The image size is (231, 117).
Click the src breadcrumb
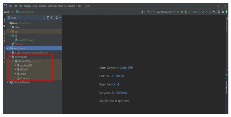point(12,12)
